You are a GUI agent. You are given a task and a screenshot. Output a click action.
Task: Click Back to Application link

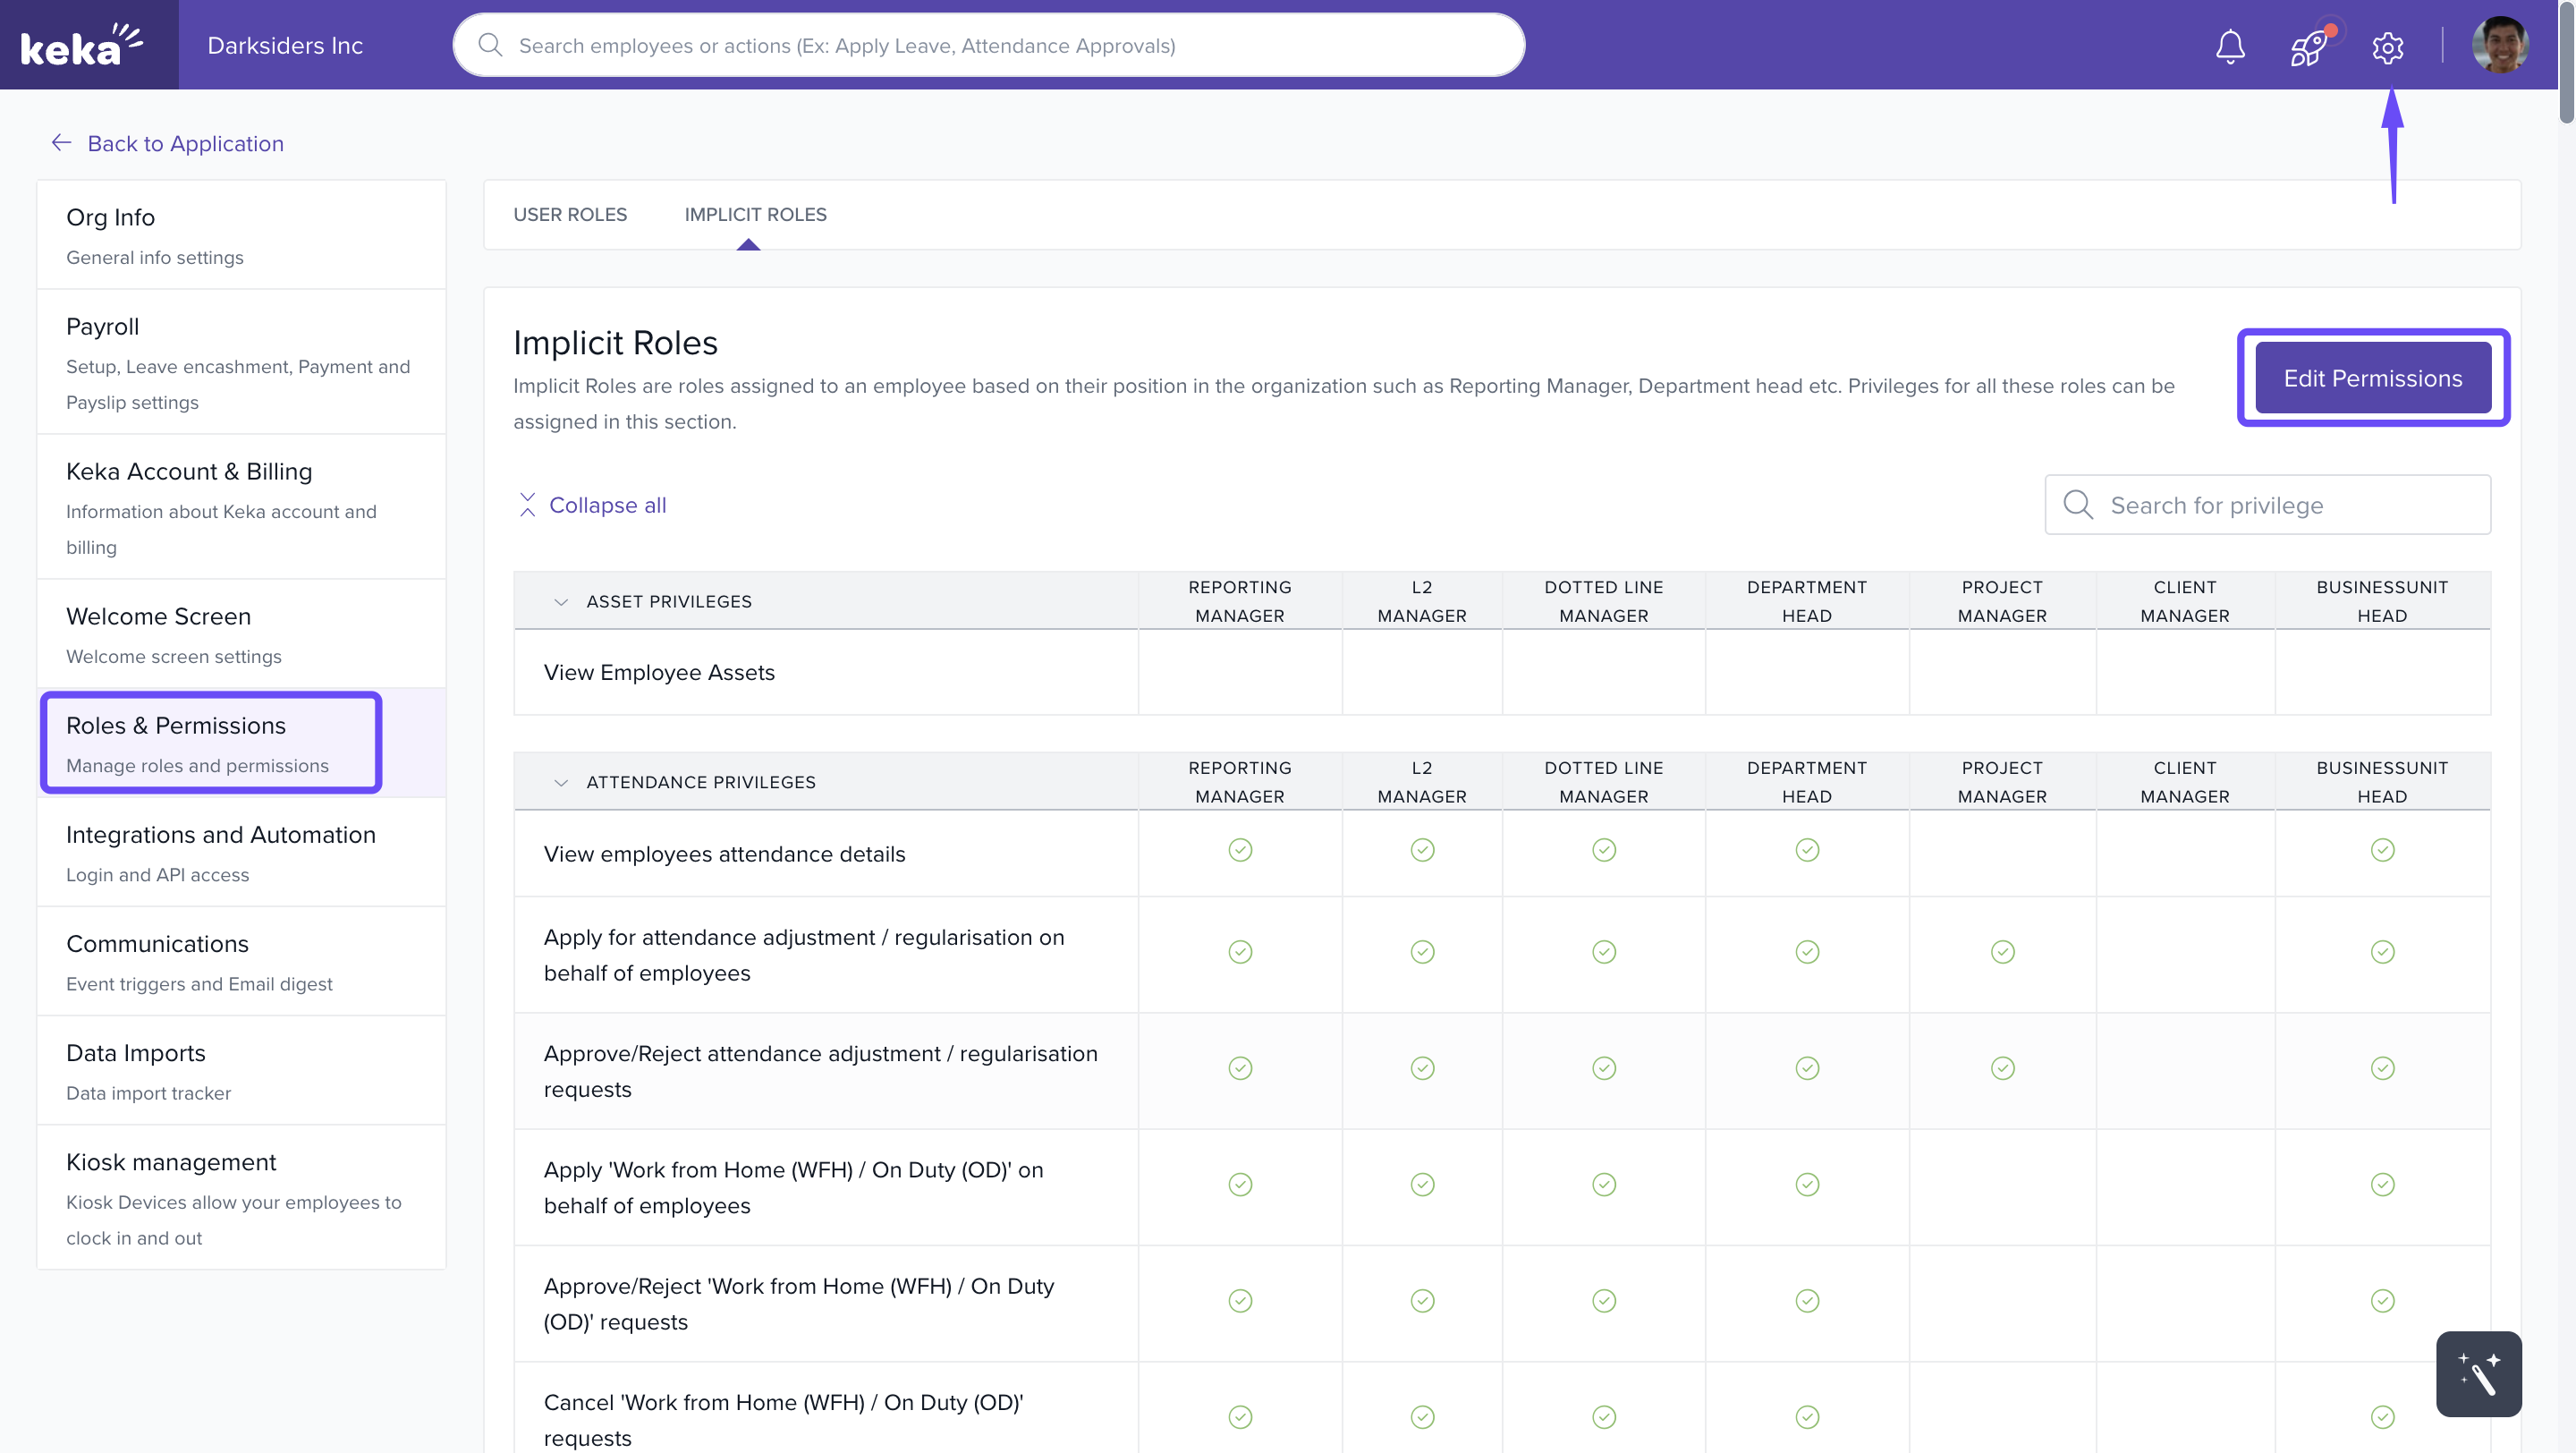pos(185,143)
